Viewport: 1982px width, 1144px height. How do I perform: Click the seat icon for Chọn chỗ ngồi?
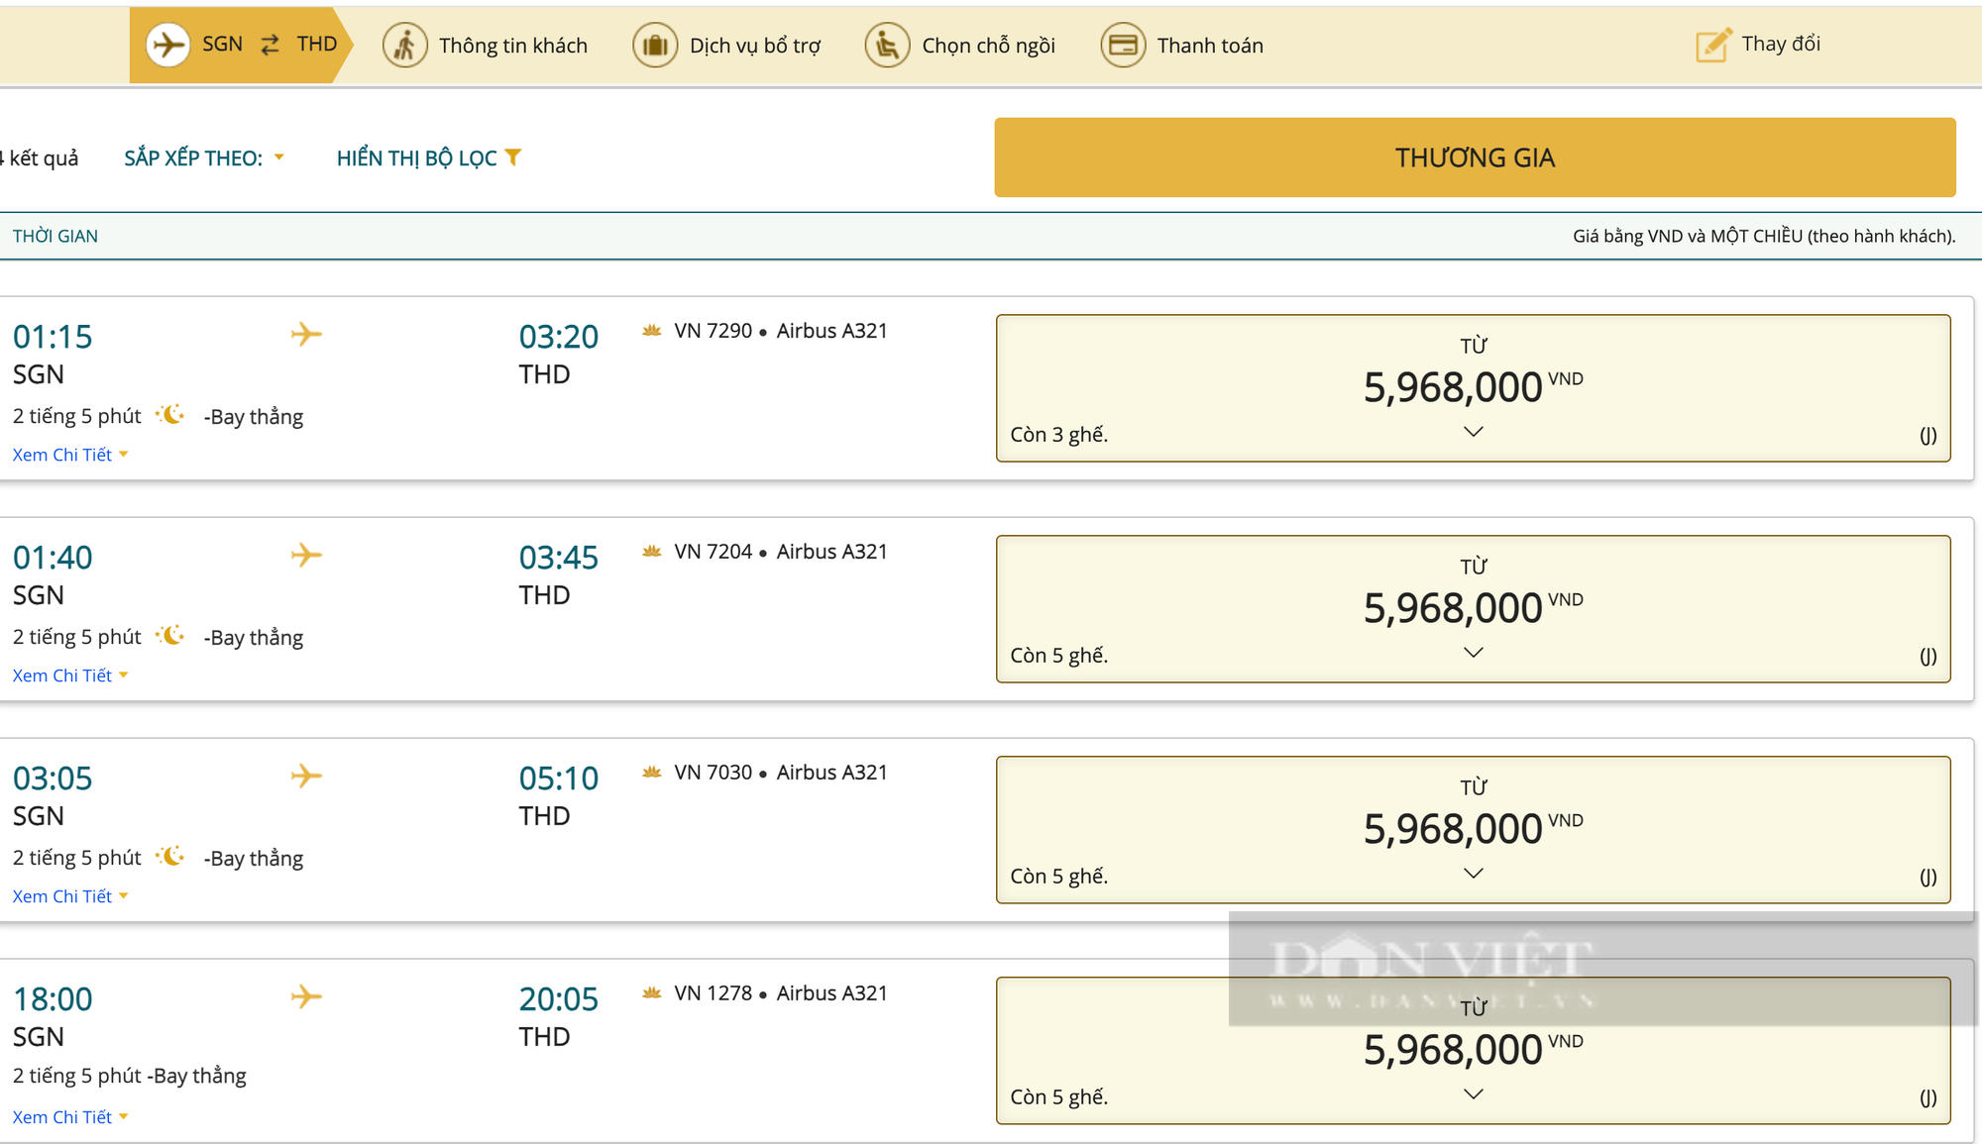coord(887,46)
